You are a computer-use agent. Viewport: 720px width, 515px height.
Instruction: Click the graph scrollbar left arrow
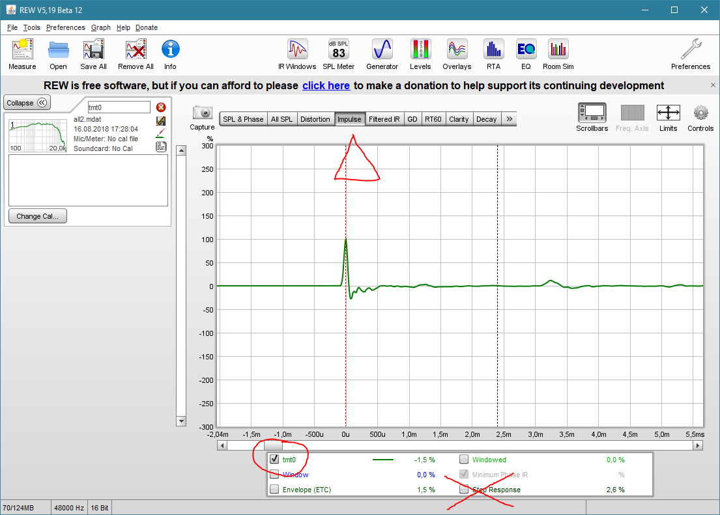[x=222, y=445]
